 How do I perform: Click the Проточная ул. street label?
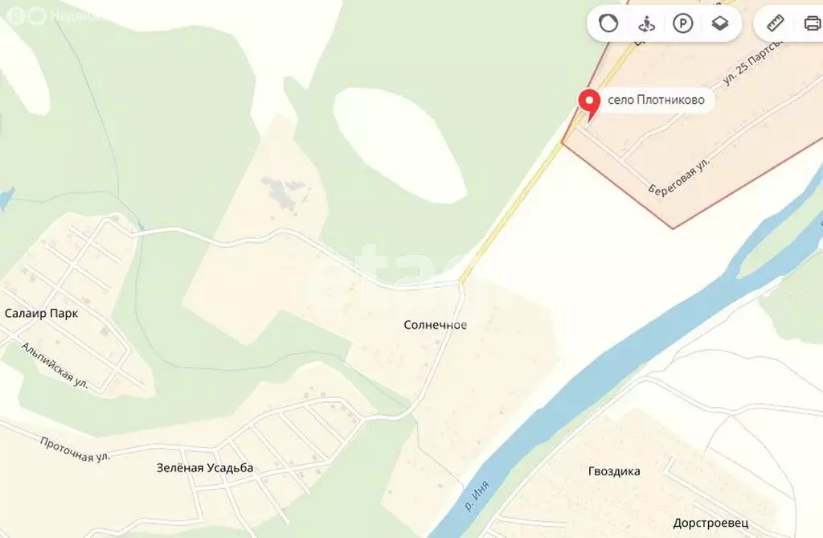[75, 450]
